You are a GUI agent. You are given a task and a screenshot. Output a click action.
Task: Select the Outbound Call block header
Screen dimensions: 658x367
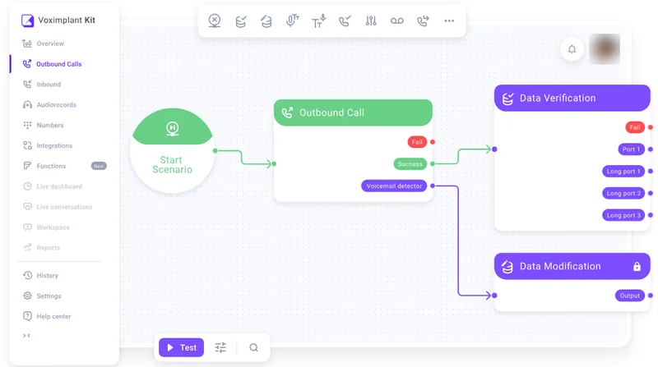coord(353,112)
